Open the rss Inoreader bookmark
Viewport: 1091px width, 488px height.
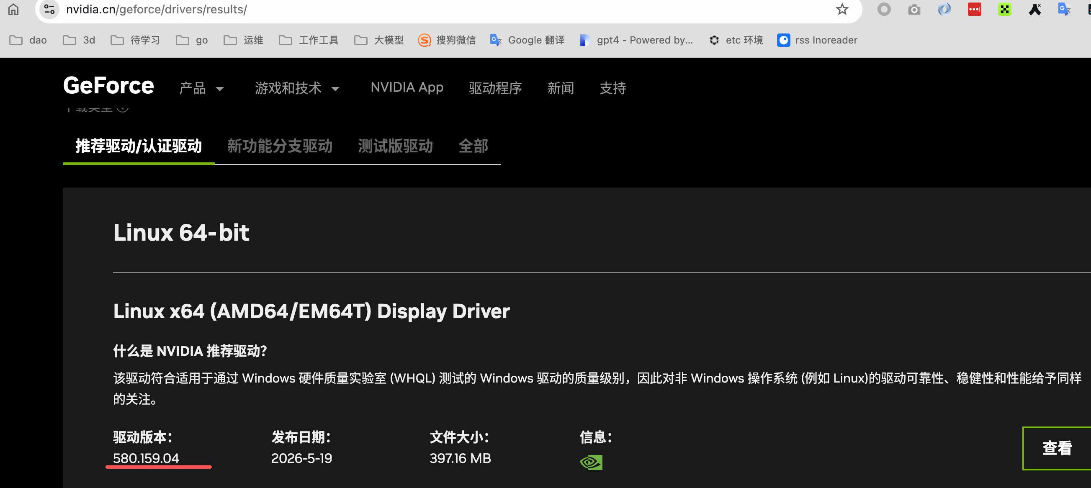[817, 40]
